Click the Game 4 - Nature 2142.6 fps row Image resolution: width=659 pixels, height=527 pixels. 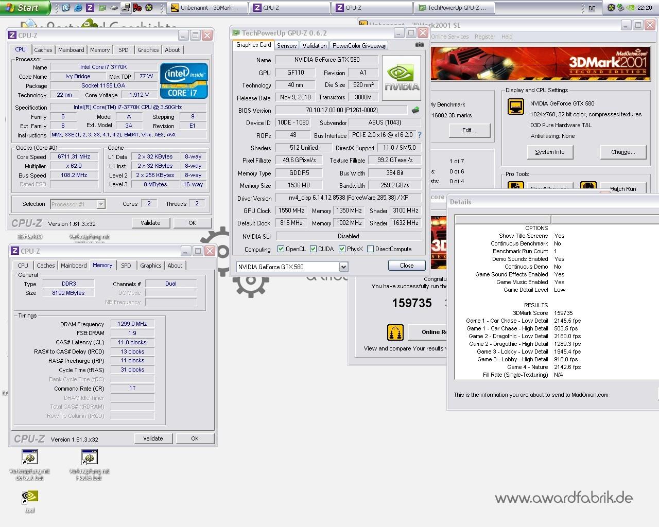544,367
